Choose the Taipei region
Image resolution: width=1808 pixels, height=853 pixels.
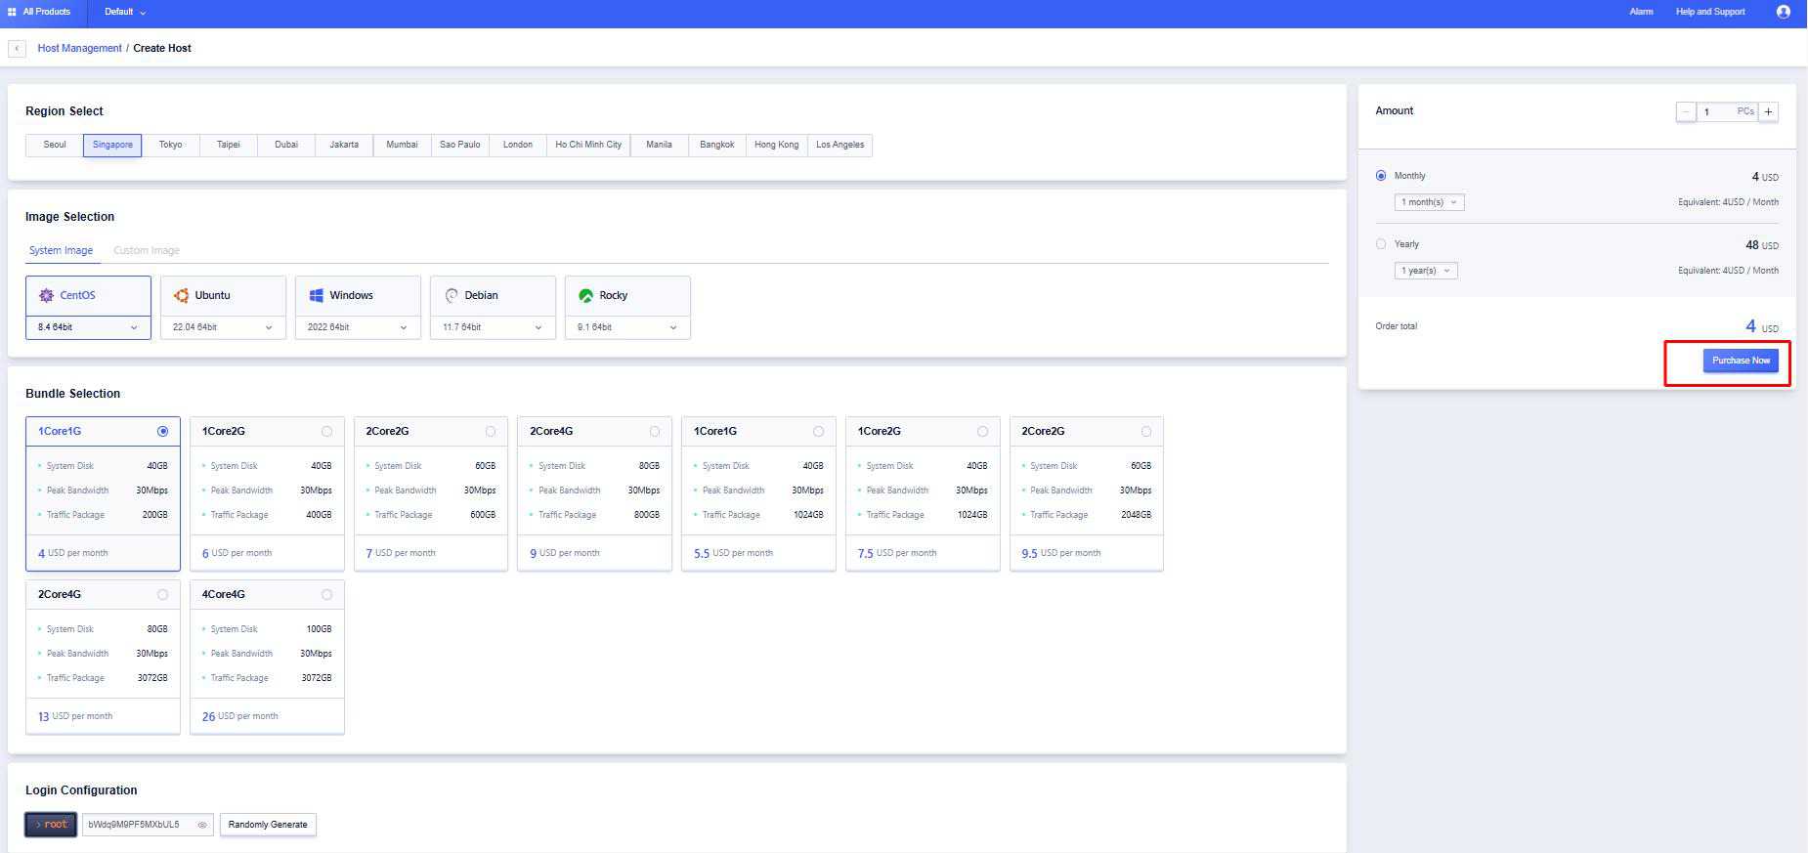[229, 145]
